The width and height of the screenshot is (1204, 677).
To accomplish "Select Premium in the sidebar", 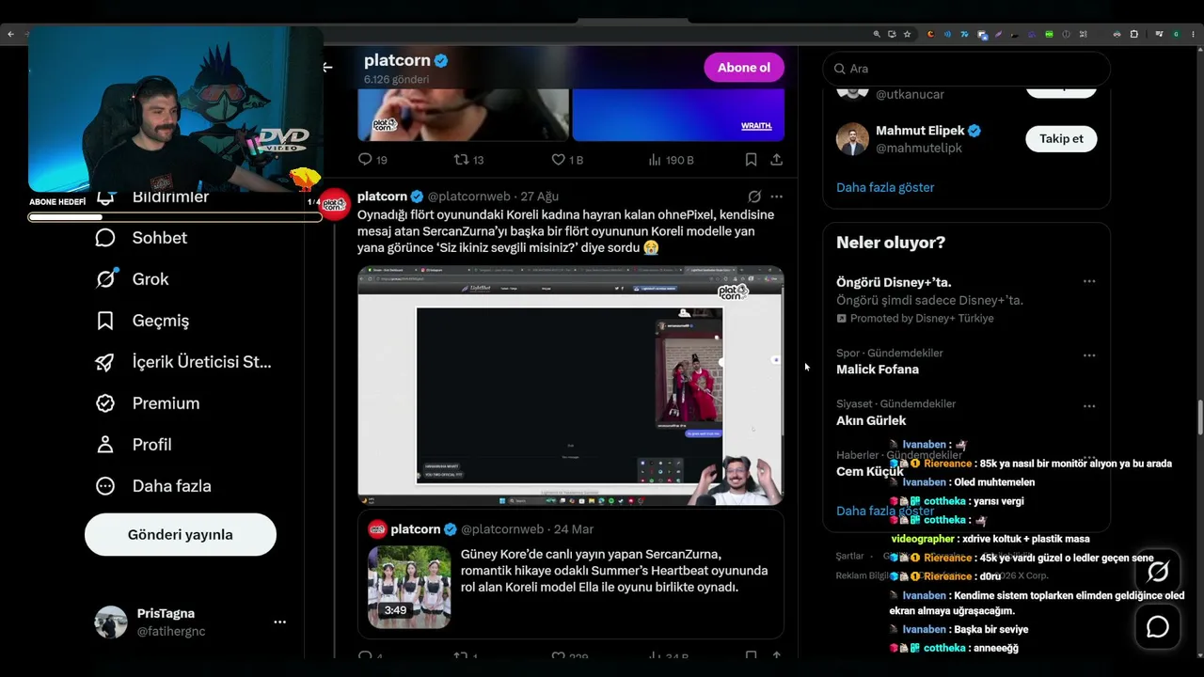I will pyautogui.click(x=166, y=403).
